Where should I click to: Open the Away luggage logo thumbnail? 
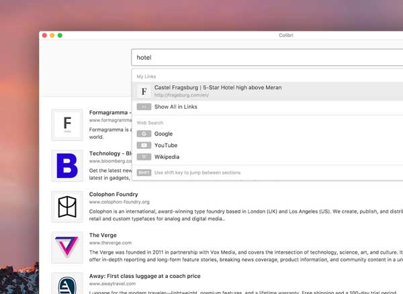click(67, 283)
